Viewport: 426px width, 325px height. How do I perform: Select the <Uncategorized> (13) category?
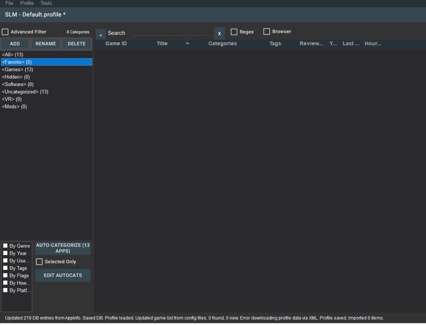click(47, 92)
